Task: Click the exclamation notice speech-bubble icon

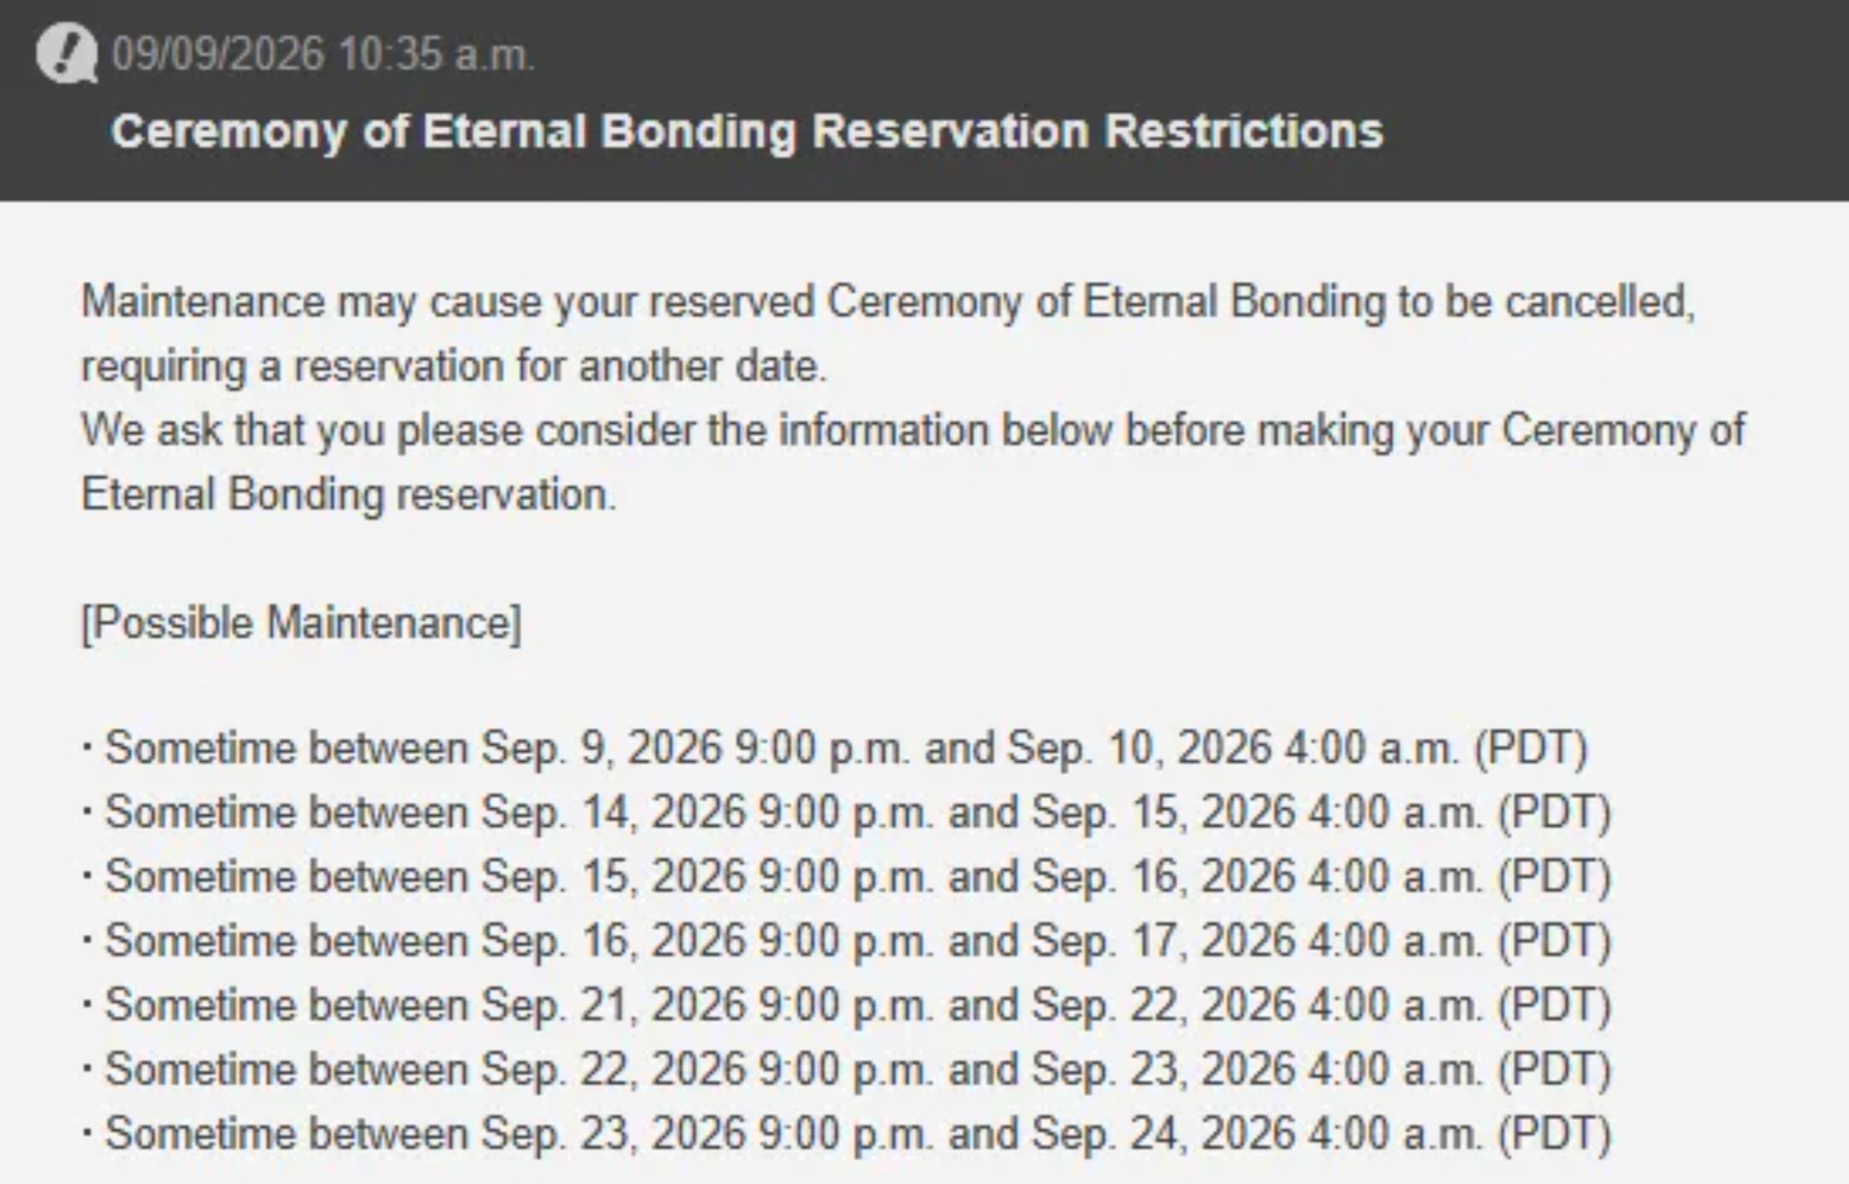Action: [66, 53]
